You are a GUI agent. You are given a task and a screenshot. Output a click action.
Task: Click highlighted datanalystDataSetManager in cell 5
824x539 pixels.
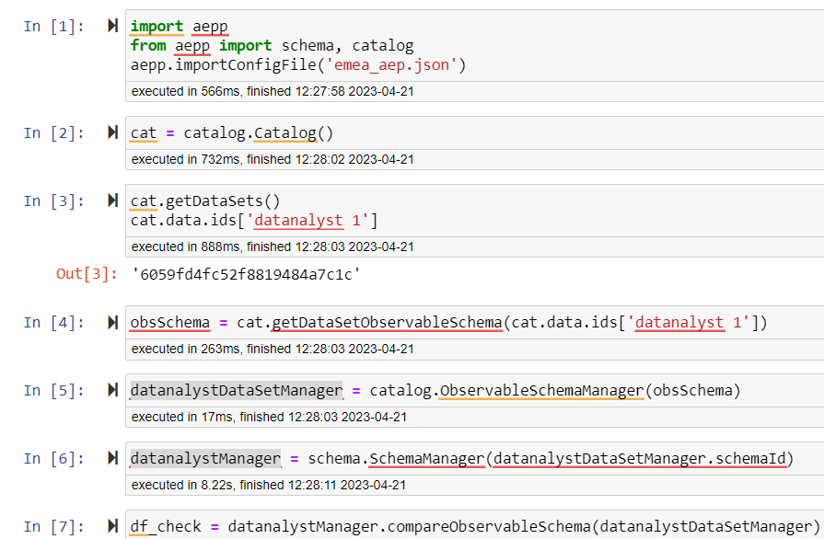[x=237, y=391]
